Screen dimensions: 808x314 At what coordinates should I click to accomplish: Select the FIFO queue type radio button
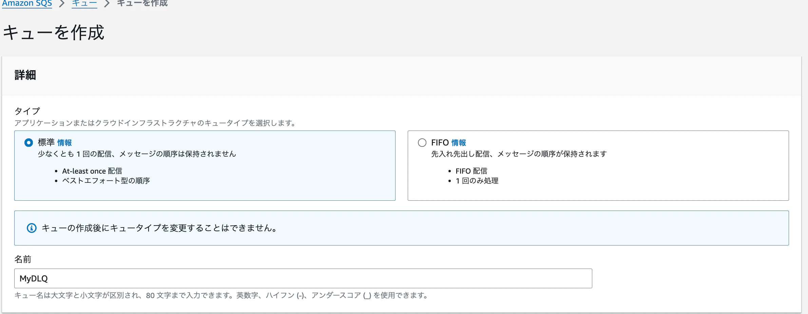[422, 143]
